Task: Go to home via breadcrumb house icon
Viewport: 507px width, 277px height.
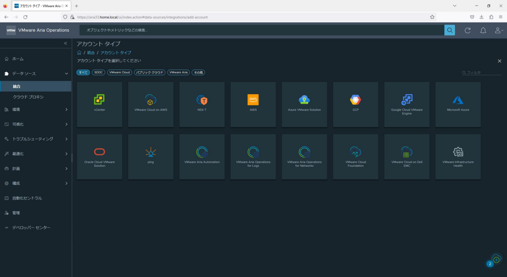Action: coord(79,53)
